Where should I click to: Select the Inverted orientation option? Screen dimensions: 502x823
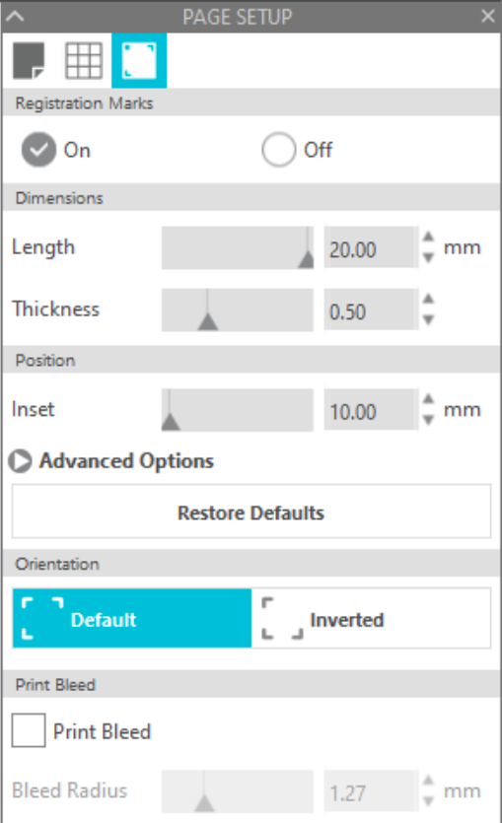371,618
